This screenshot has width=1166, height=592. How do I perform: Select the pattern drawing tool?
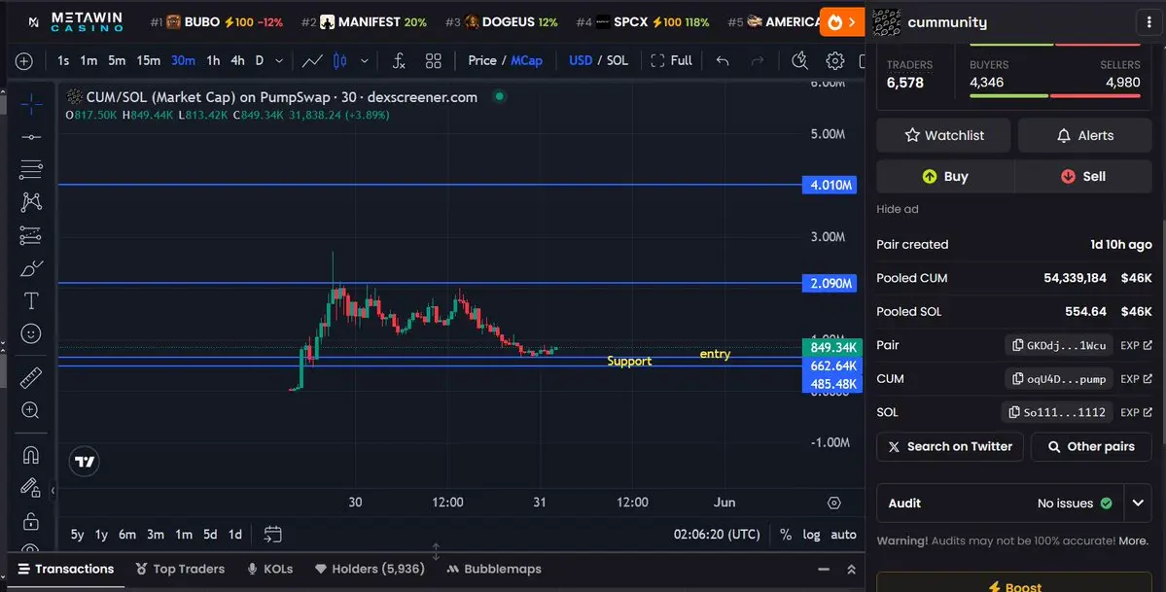point(31,202)
